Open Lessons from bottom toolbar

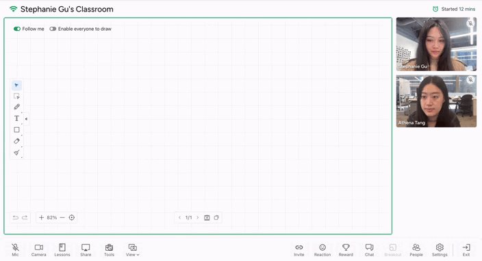62,249
